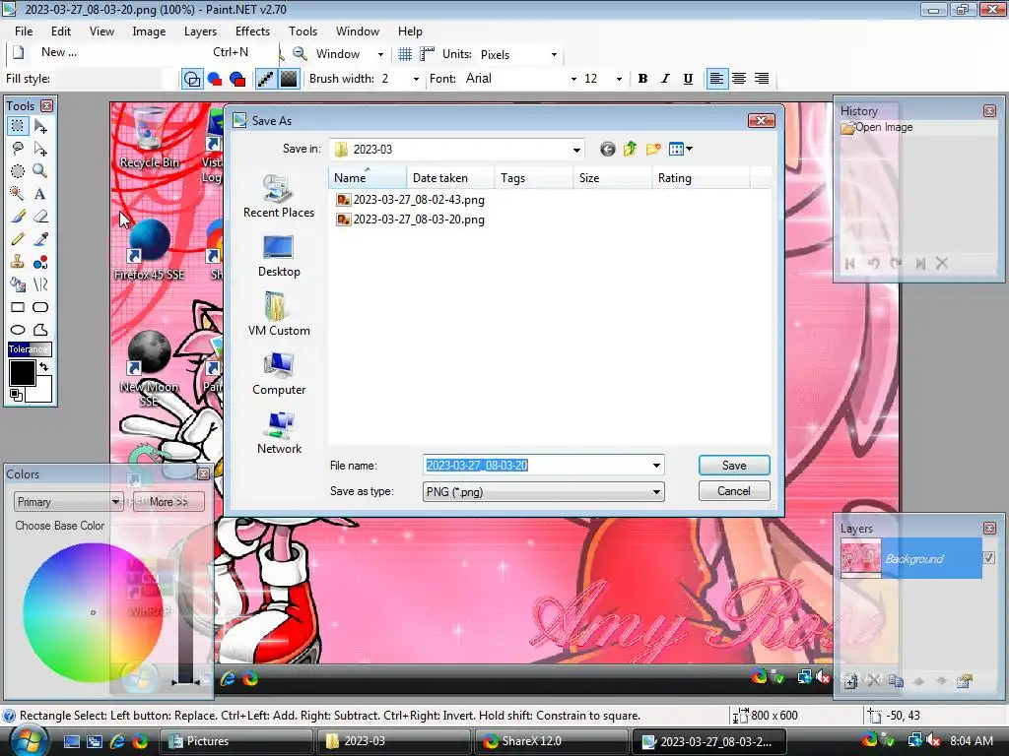Toggle the pixel grid view

click(405, 54)
